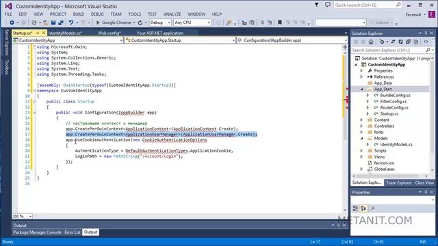The height and width of the screenshot is (246, 438).
Task: Click the Open File toolbar icon
Action: [x=46, y=23]
